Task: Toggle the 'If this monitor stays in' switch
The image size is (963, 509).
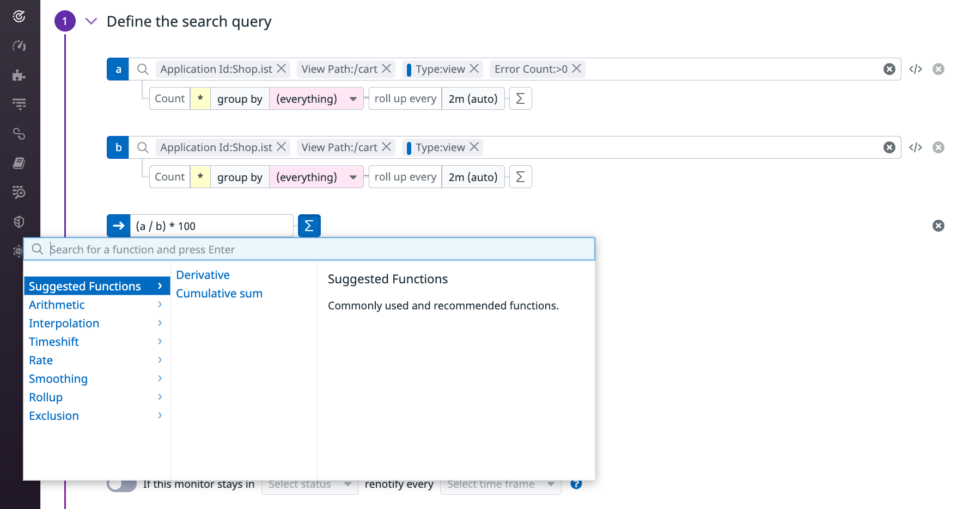Action: 121,484
